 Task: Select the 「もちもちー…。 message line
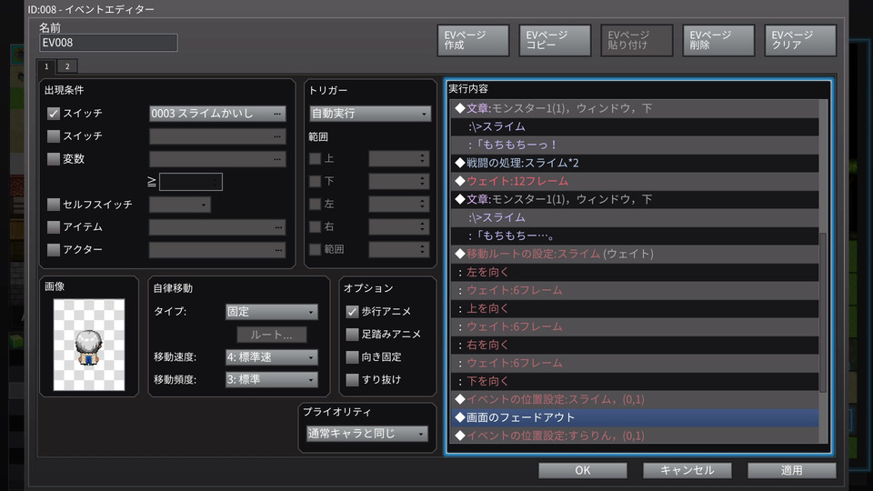635,235
